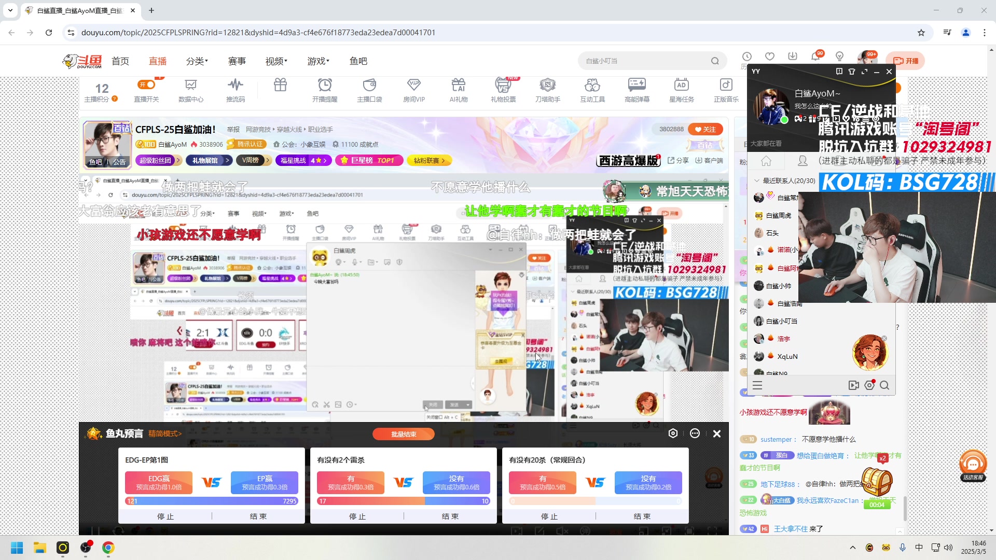This screenshot has height=560, width=996.
Task: Click the 批量结束 batch end button
Action: 404,434
